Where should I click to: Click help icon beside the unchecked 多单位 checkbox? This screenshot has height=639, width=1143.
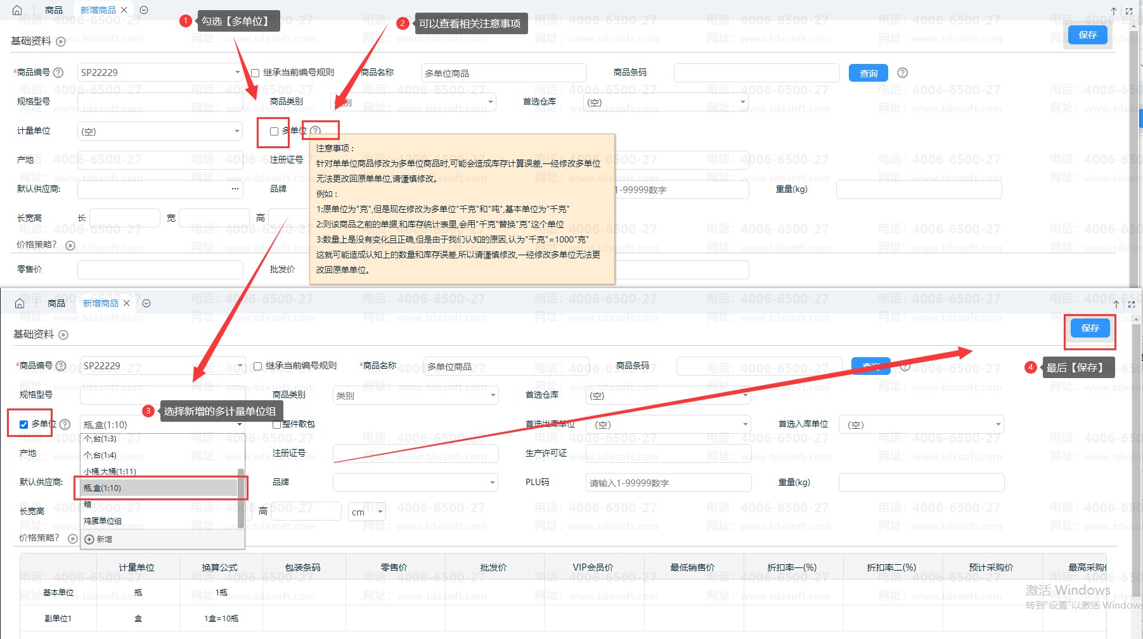[316, 131]
